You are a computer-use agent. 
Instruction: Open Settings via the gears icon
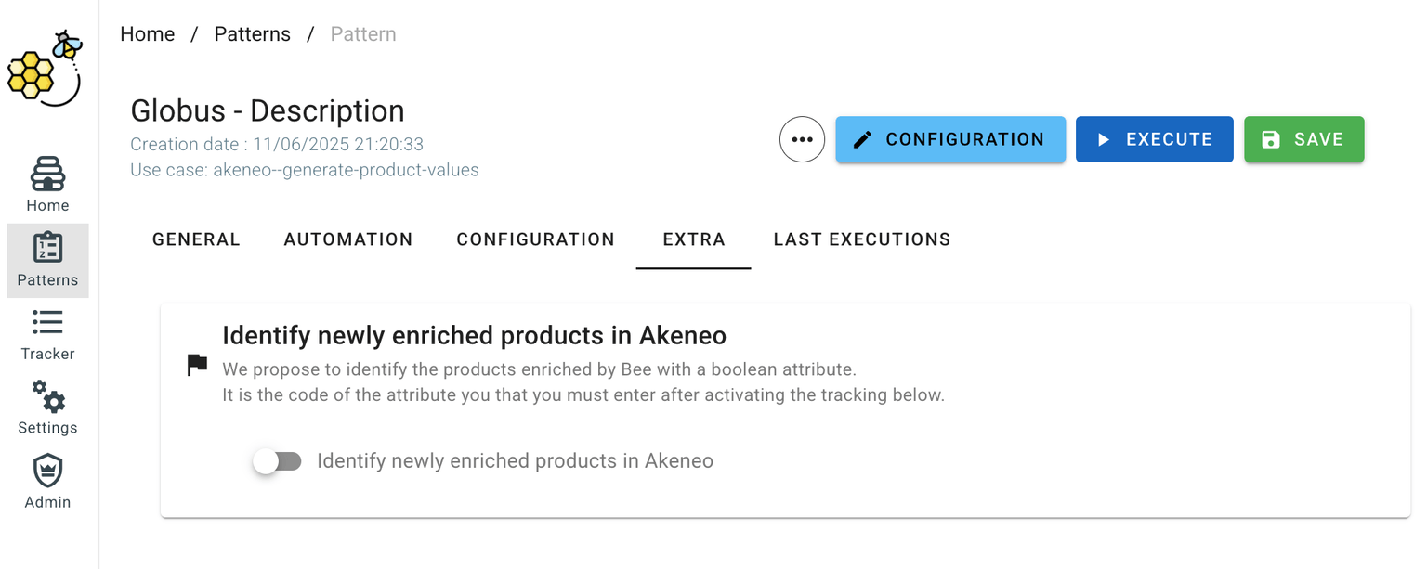point(47,396)
